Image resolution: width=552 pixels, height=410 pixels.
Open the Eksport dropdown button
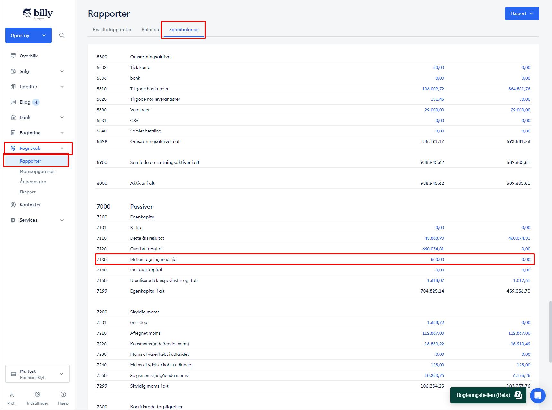pyautogui.click(x=522, y=13)
